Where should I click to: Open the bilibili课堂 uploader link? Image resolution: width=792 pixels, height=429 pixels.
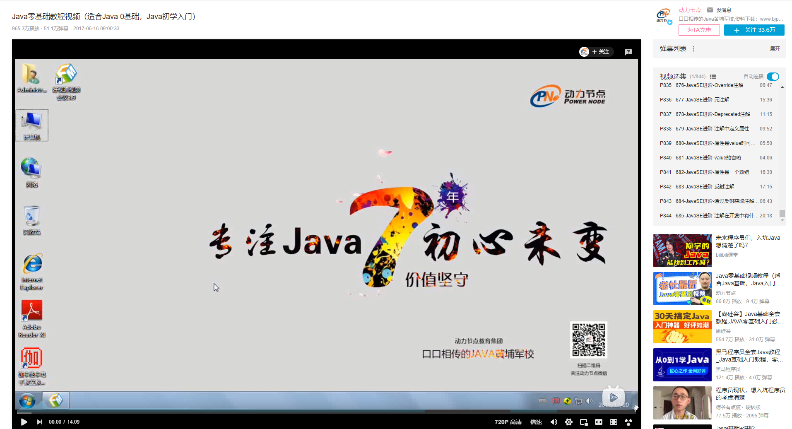click(727, 255)
